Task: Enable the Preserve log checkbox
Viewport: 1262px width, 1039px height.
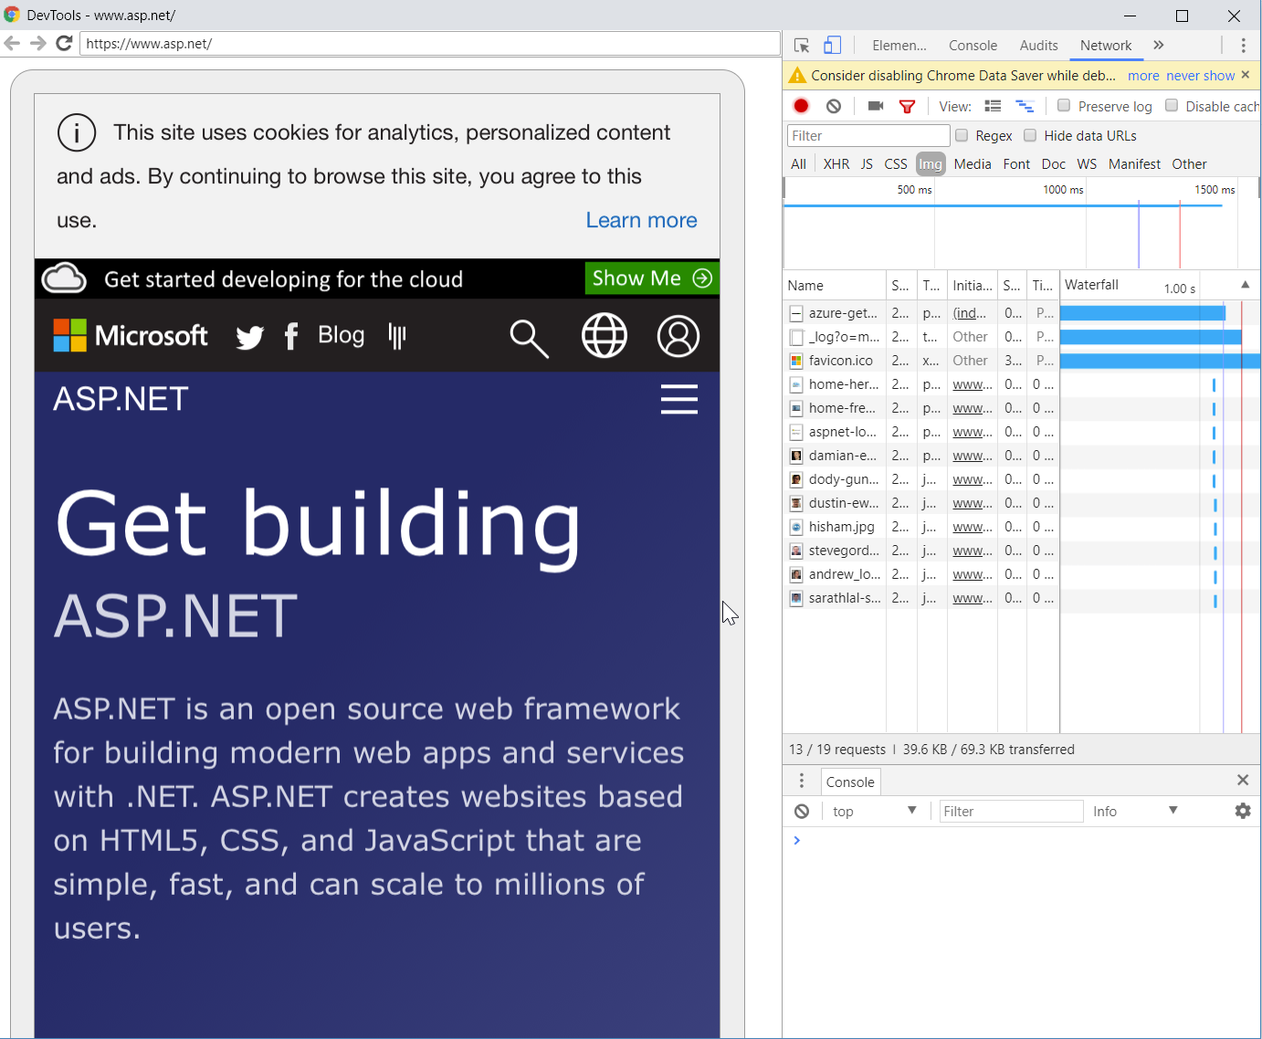Action: pos(1063,106)
